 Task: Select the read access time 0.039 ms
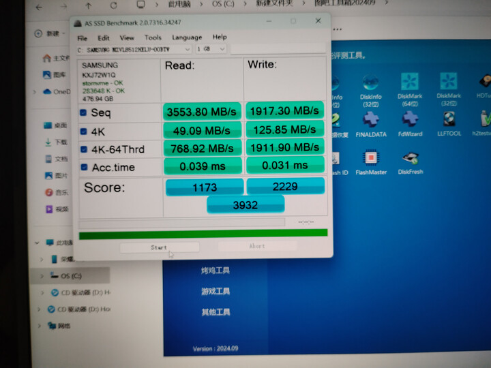point(203,166)
